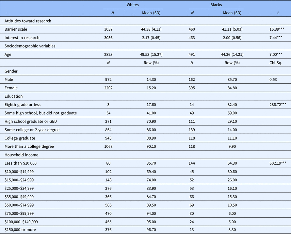Click the chi-square value 286.72***
Screen dimensions: 291x234
275,105
